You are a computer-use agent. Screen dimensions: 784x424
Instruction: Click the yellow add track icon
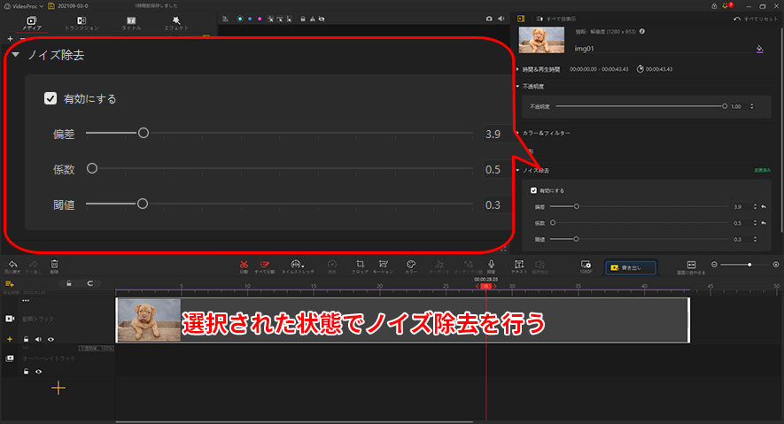(9, 283)
